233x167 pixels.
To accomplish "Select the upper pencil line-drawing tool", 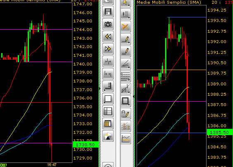I will (126, 39).
